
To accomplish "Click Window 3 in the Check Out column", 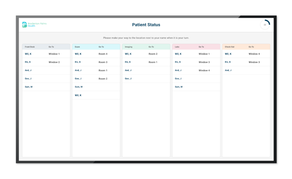I will [x=254, y=62].
